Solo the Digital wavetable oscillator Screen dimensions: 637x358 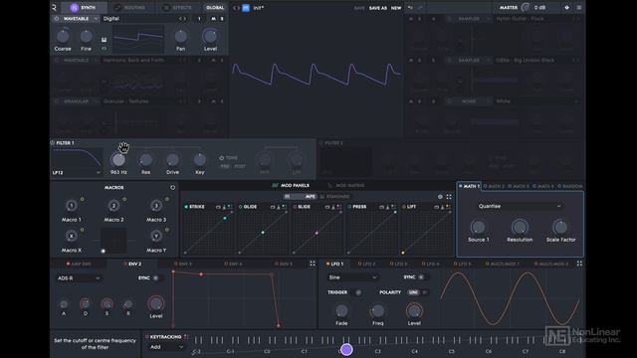point(222,19)
